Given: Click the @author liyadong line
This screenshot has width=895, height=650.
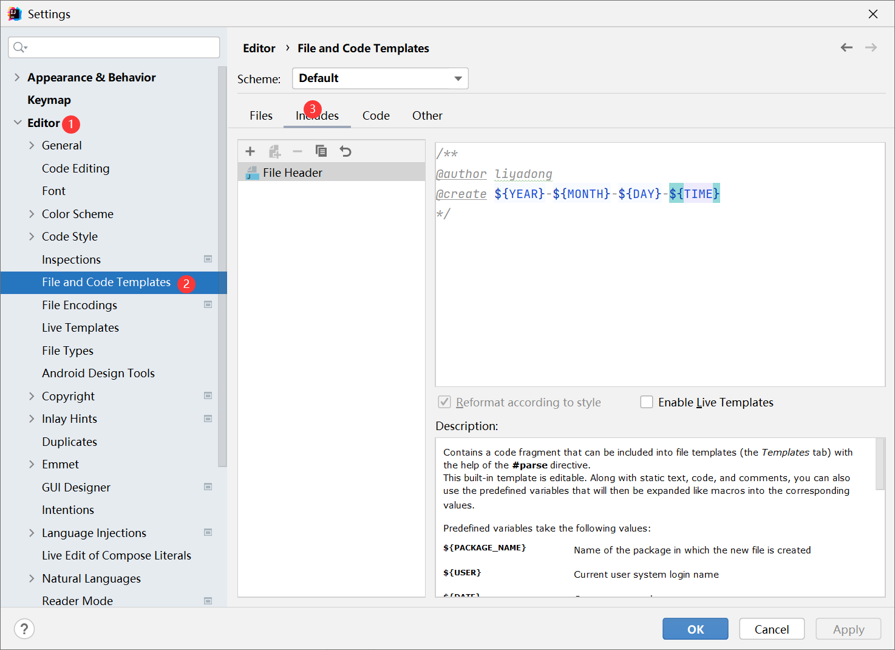Looking at the screenshot, I should pos(494,174).
